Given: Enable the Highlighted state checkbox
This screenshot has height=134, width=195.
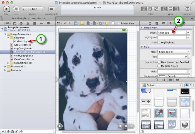Looking at the screenshot, I should [159, 42].
